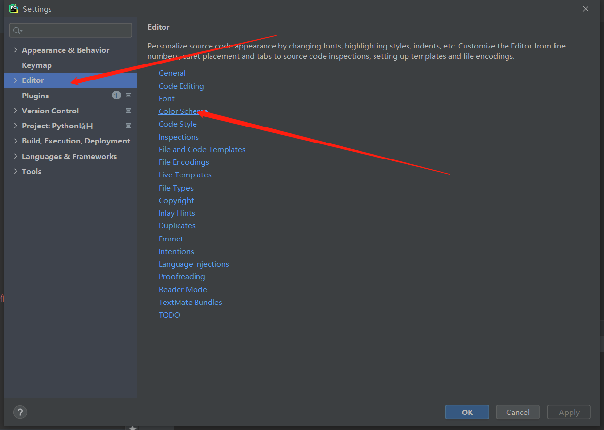
Task: Open the Inlay Hints link
Action: (177, 213)
